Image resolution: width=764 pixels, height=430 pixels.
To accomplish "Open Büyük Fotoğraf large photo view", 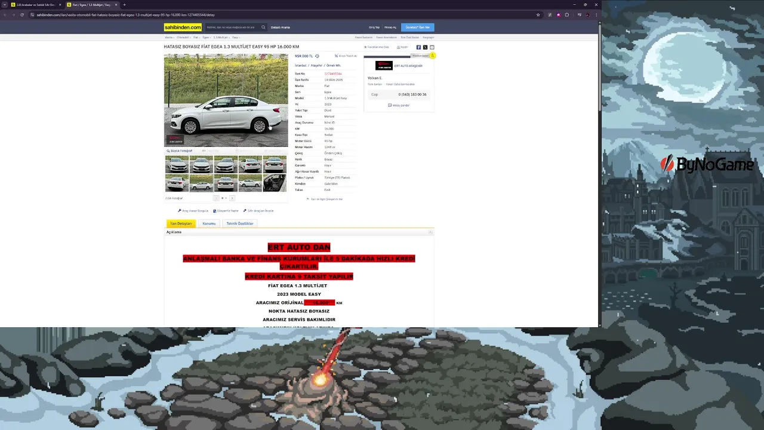I will click(x=180, y=151).
